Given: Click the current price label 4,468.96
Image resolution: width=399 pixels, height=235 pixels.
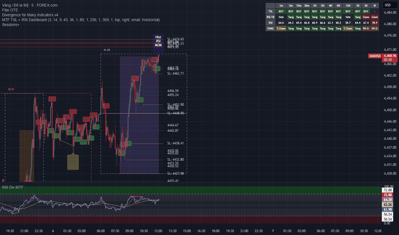Looking at the screenshot, I should (x=390, y=56).
